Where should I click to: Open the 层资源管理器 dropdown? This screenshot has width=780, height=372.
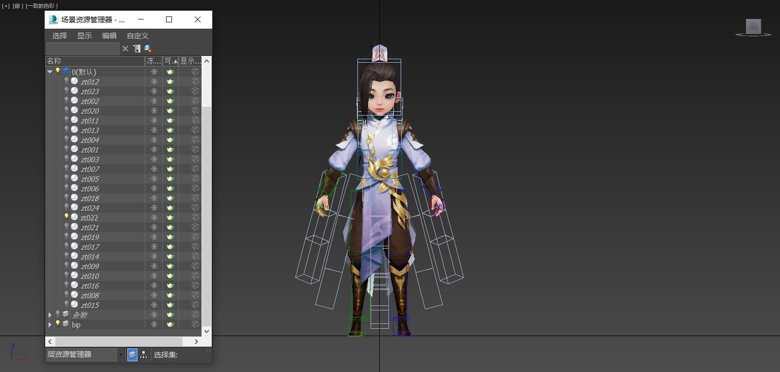tap(120, 355)
